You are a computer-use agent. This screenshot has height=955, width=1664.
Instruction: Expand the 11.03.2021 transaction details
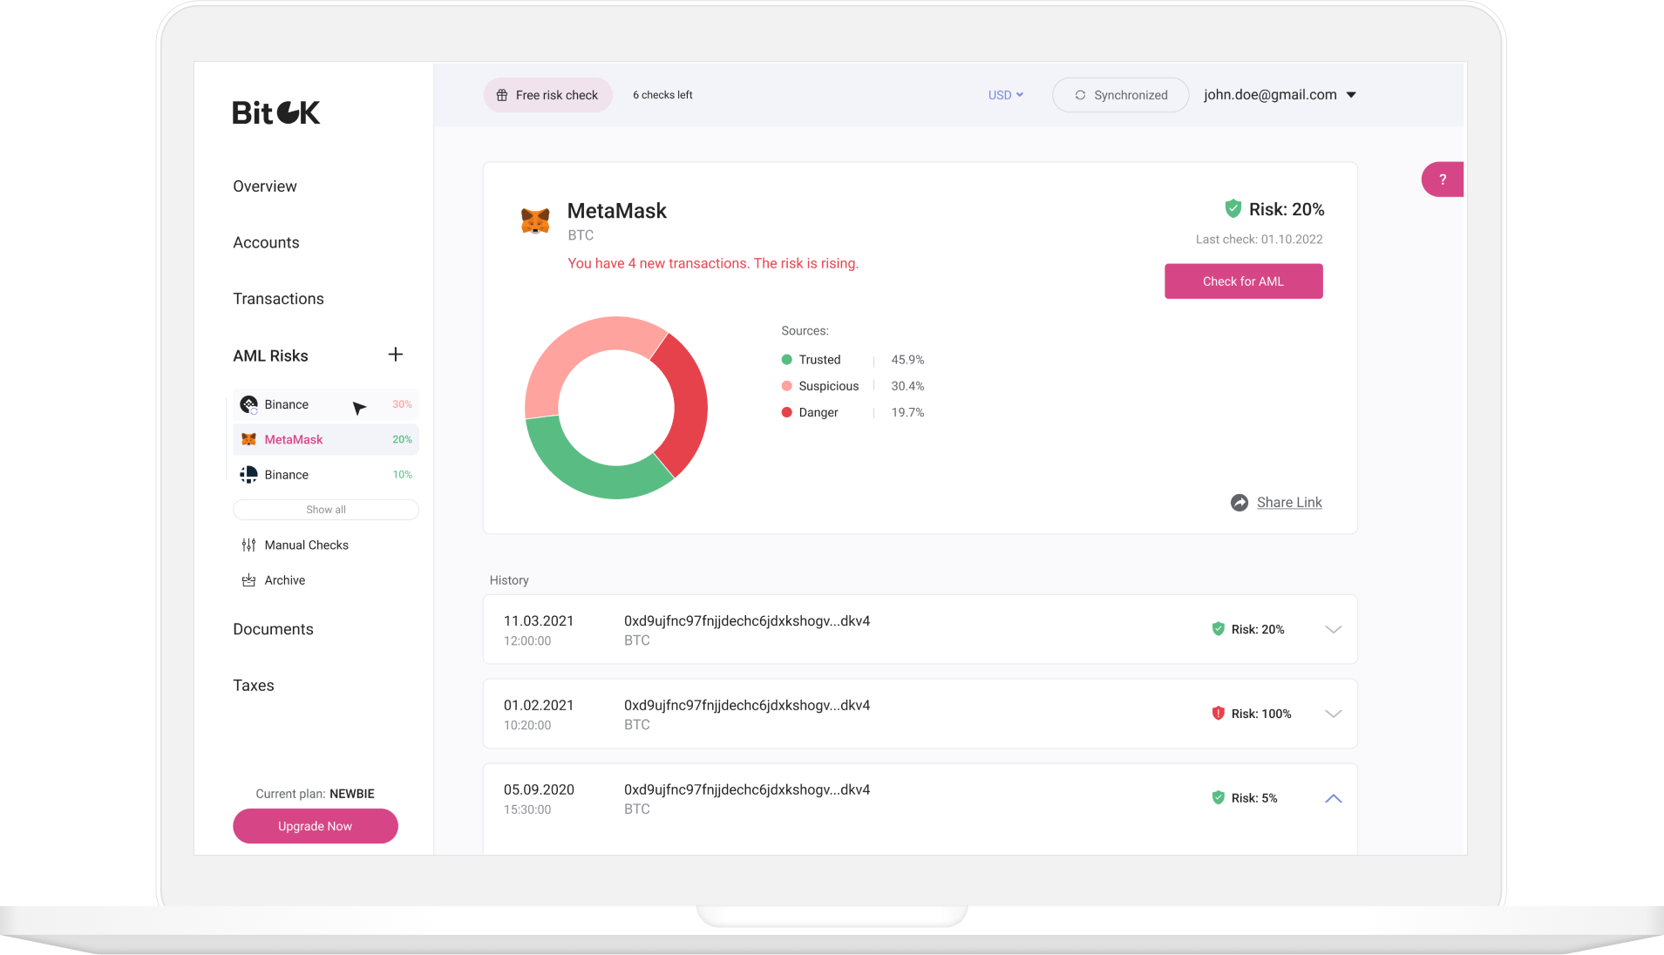click(1332, 628)
